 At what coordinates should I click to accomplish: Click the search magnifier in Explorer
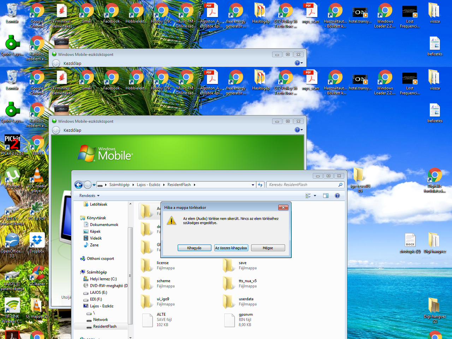[340, 185]
